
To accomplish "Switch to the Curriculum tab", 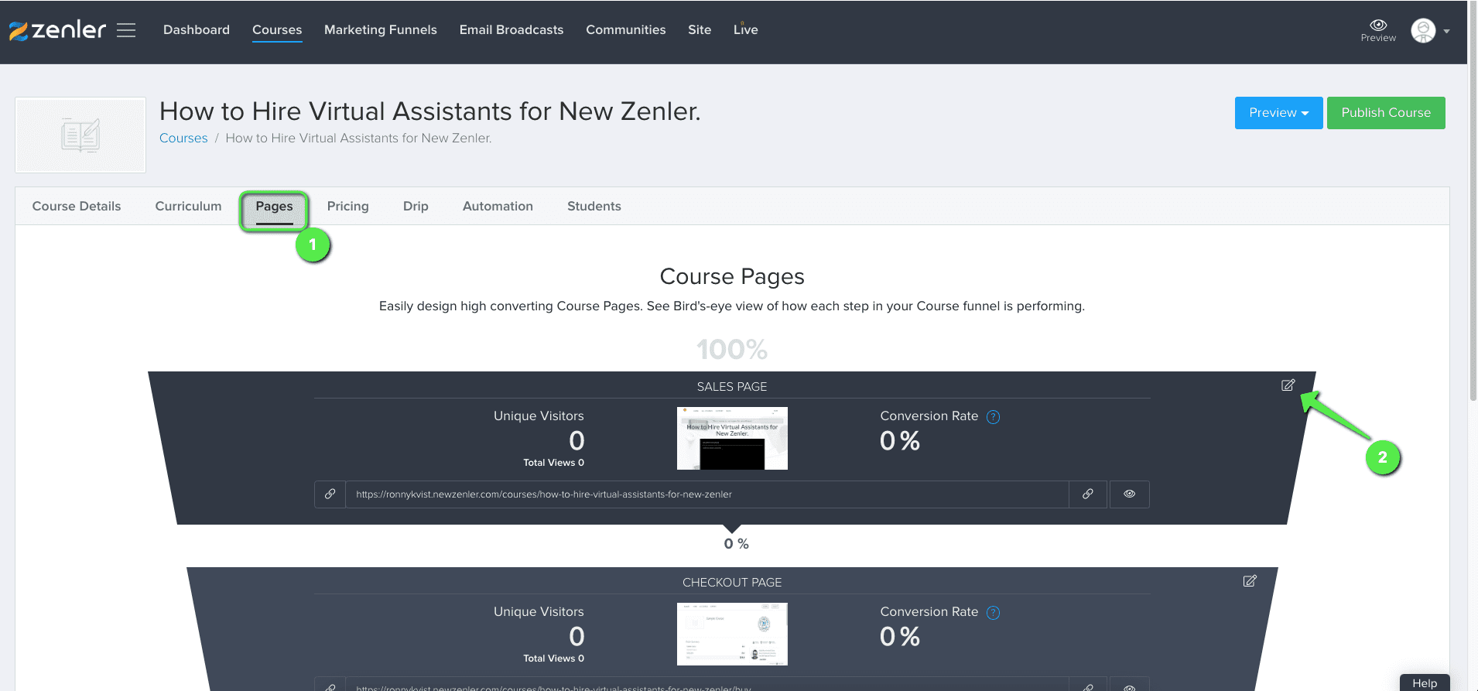I will [x=188, y=207].
